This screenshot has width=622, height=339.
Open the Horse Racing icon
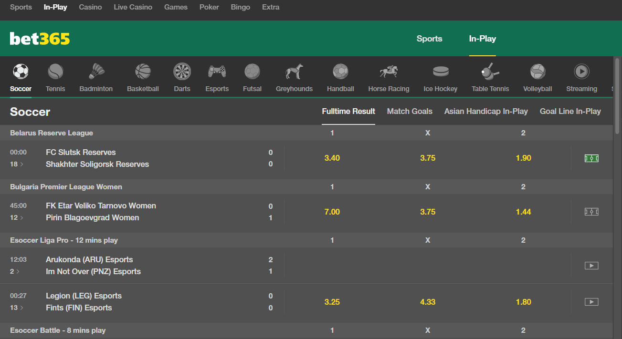pyautogui.click(x=389, y=72)
